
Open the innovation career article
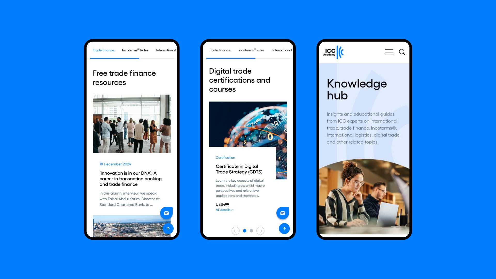click(131, 179)
